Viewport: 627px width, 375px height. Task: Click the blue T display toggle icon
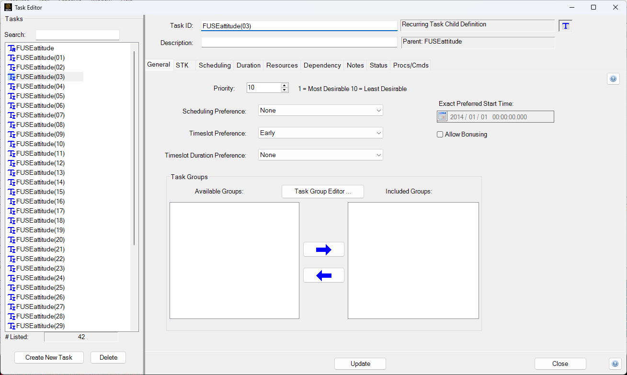(565, 25)
